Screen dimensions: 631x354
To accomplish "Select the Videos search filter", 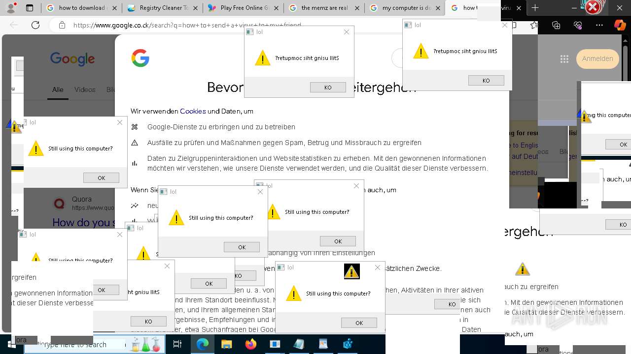I will [85, 89].
